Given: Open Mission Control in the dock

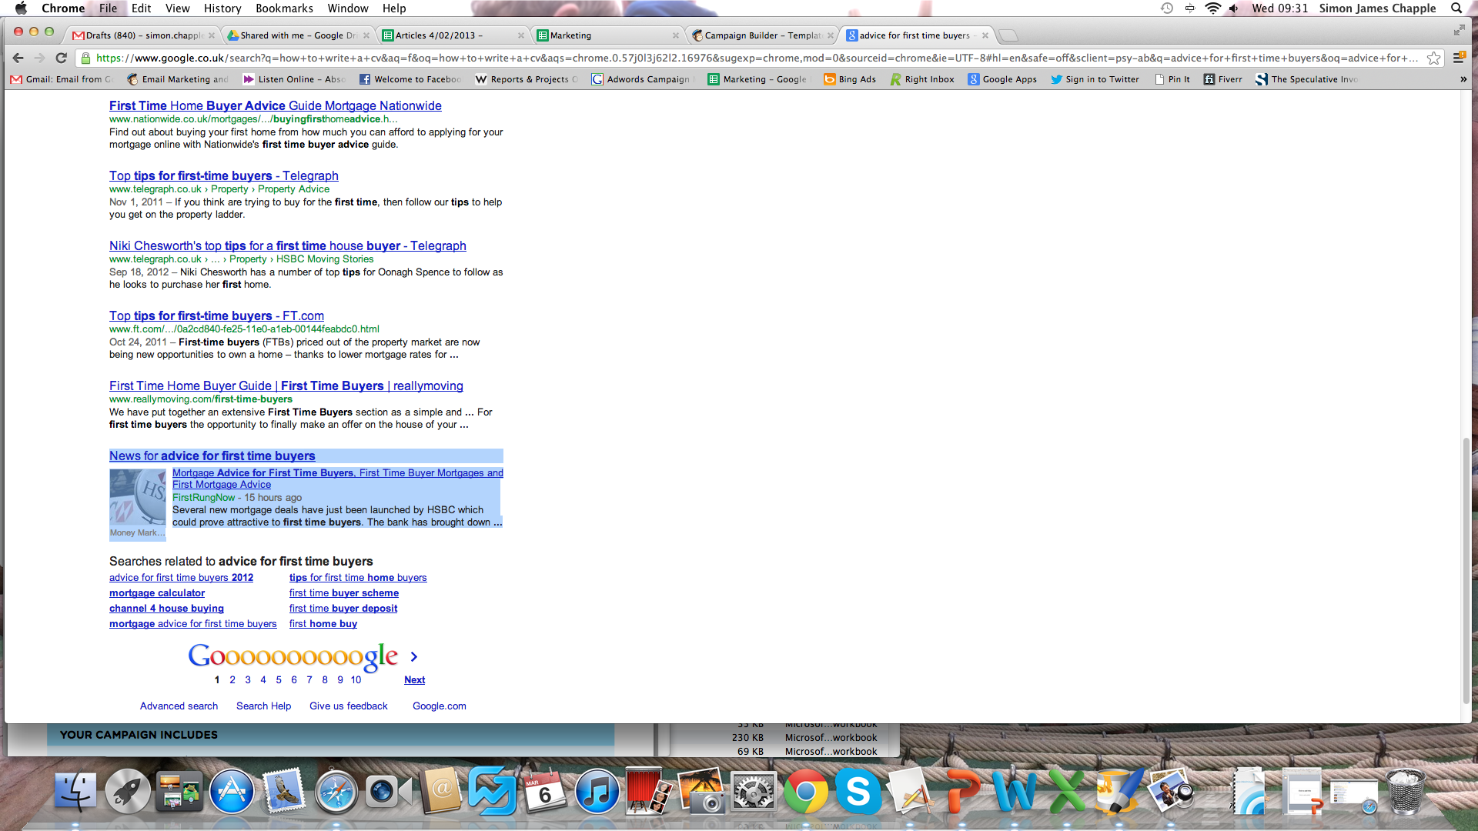Looking at the screenshot, I should coord(179,792).
